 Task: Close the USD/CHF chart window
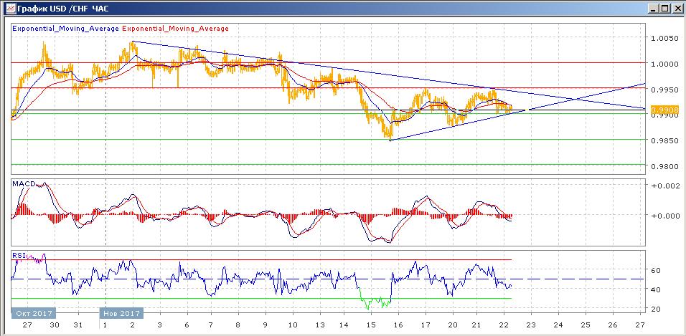click(677, 8)
